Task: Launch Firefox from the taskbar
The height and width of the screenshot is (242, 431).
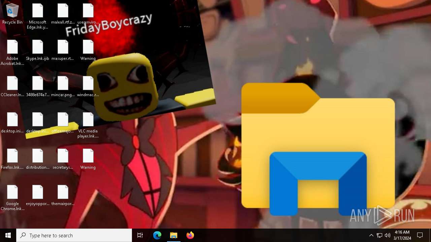Action: tap(190, 235)
